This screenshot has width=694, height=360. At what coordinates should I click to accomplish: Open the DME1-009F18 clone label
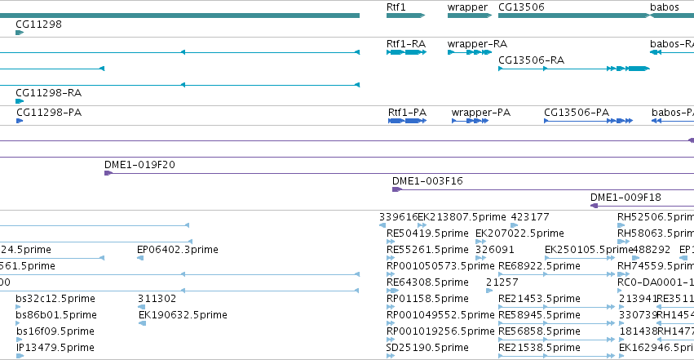[625, 198]
